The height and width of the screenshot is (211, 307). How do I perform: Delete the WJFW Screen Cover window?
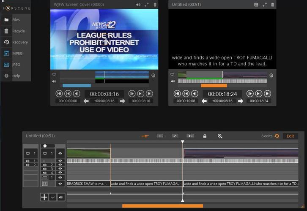point(155,5)
